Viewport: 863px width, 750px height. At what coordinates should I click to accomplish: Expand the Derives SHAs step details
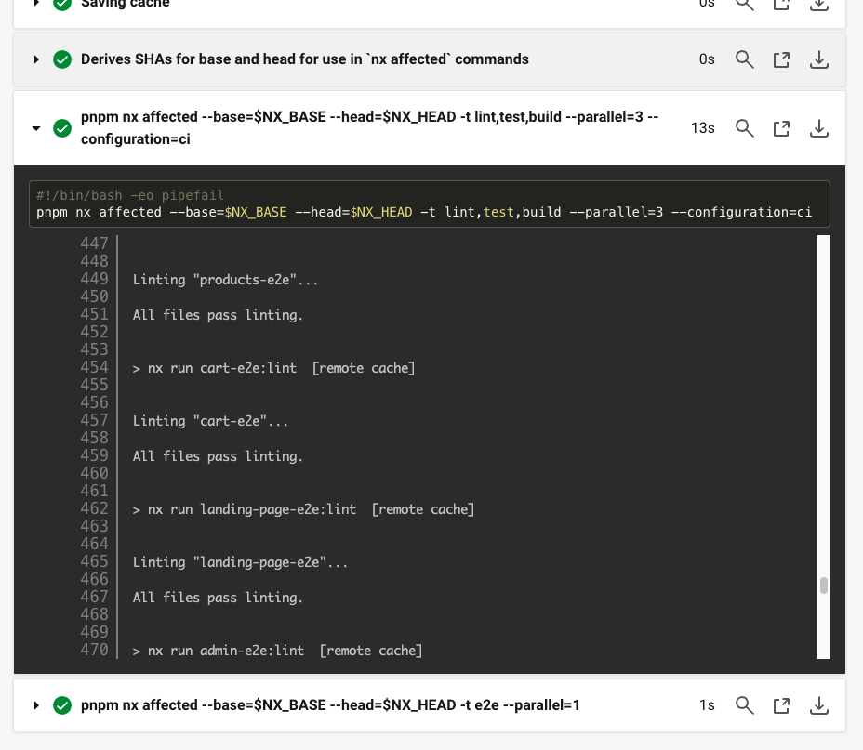35,59
